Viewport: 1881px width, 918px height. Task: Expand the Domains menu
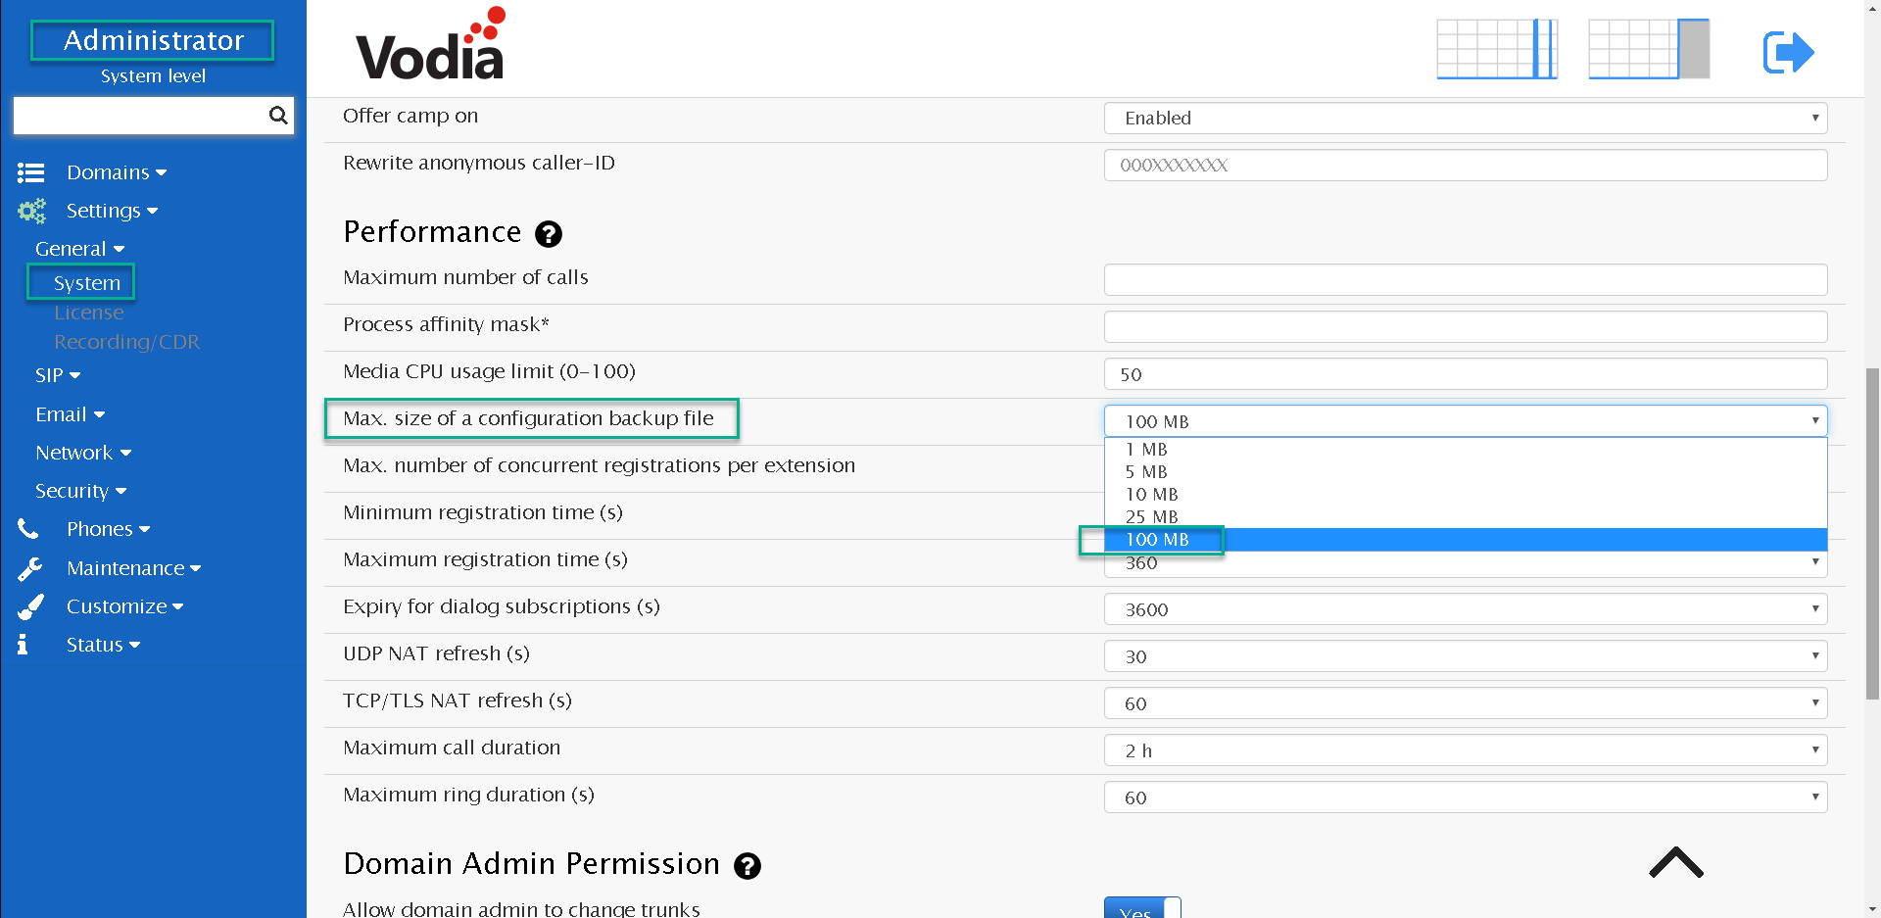(x=117, y=172)
